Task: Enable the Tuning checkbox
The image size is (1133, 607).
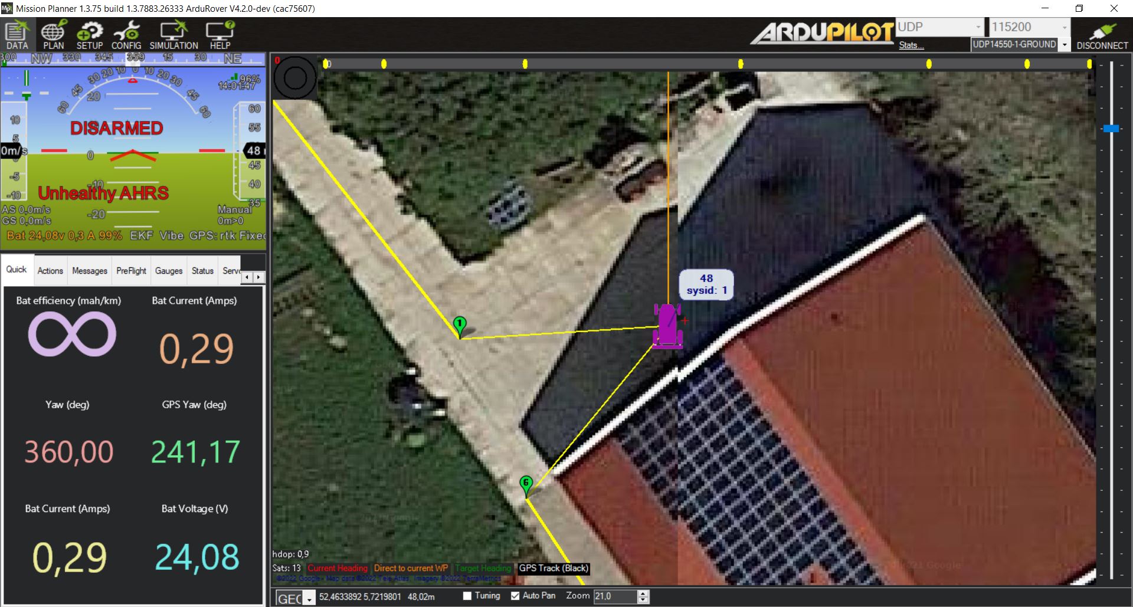Action: click(466, 596)
